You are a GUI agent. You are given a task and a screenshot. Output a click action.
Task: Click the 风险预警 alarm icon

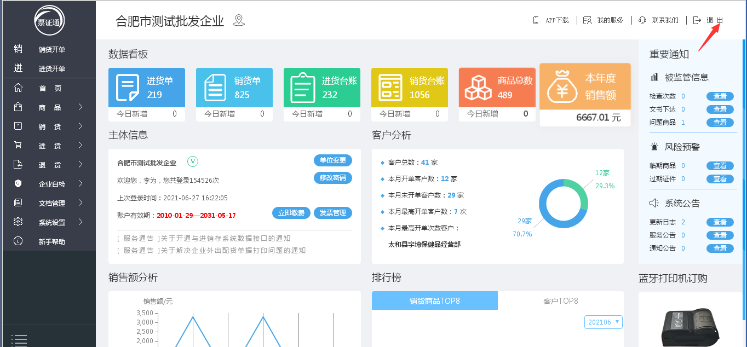click(x=654, y=147)
